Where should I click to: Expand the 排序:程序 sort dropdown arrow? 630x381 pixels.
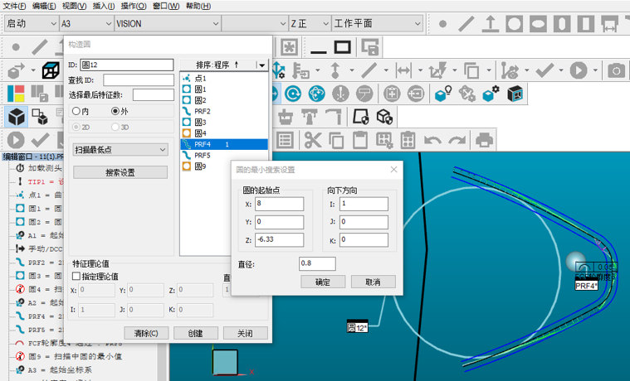(261, 65)
